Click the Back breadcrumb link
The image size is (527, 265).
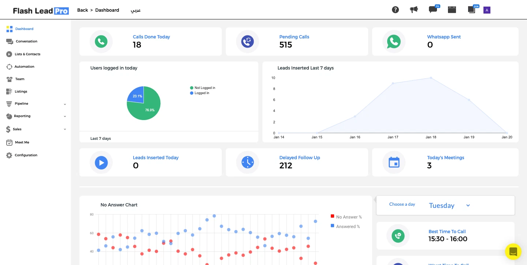pyautogui.click(x=82, y=10)
